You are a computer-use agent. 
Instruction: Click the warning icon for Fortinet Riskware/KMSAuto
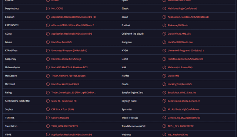coord(164,25)
